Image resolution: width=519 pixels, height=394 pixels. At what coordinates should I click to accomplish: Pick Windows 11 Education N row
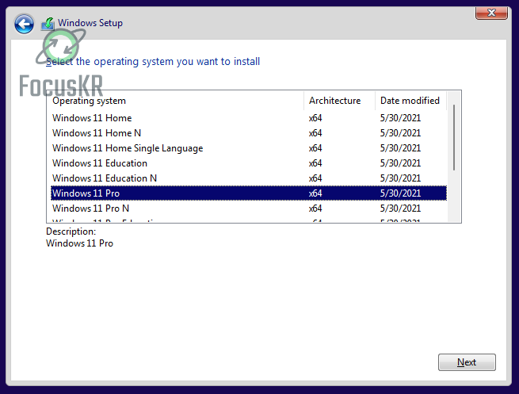[x=249, y=178]
